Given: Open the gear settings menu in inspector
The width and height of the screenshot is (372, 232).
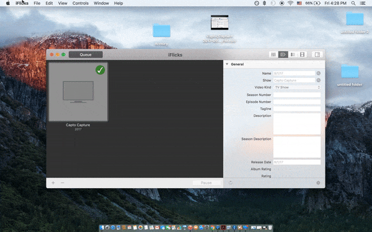Looking at the screenshot, I should click(318, 183).
